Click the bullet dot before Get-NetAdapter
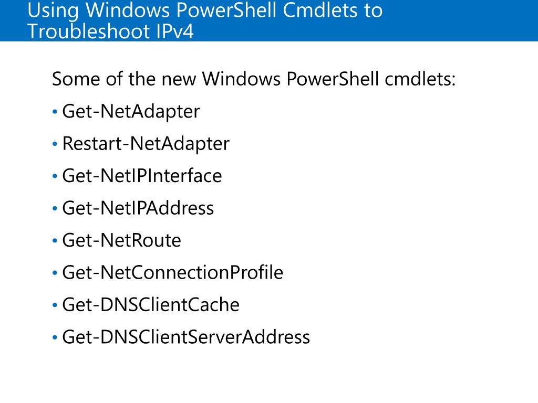 [x=55, y=112]
